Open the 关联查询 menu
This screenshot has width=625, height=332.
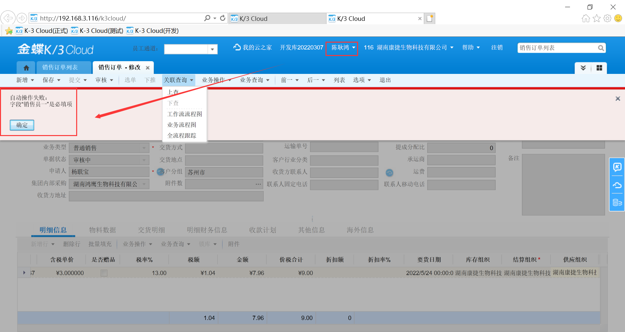pyautogui.click(x=179, y=80)
